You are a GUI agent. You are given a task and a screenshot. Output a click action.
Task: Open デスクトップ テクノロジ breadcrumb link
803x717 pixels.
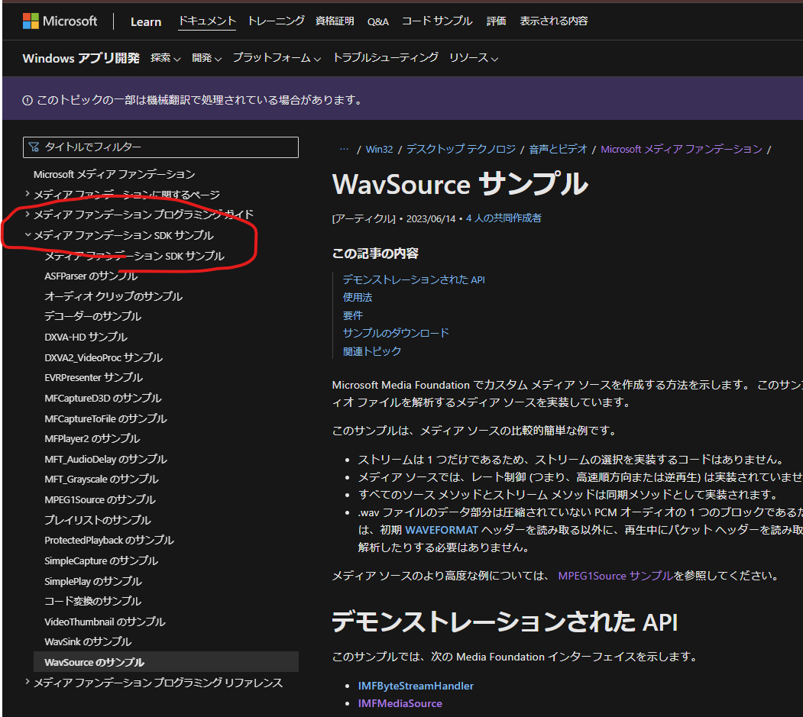point(461,150)
